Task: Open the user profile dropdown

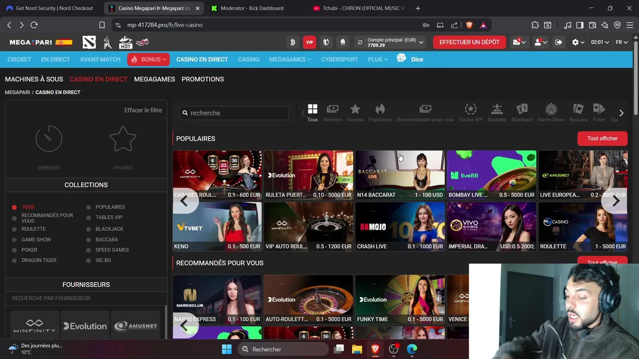Action: [x=541, y=42]
